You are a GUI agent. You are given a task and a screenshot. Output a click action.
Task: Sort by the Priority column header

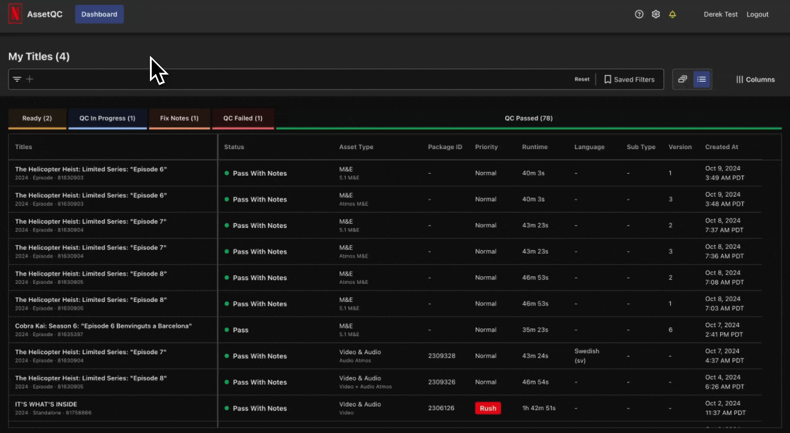pos(487,147)
